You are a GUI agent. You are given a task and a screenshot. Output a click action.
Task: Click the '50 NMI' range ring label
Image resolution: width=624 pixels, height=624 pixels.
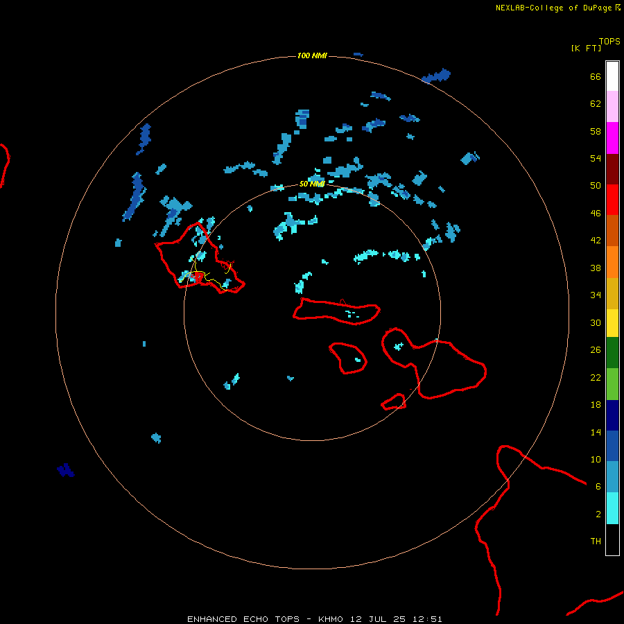(312, 184)
